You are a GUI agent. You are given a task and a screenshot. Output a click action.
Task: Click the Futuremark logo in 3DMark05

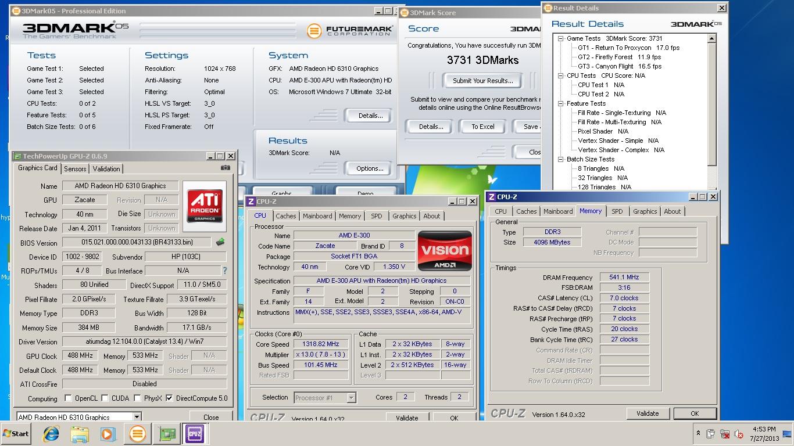click(x=349, y=30)
